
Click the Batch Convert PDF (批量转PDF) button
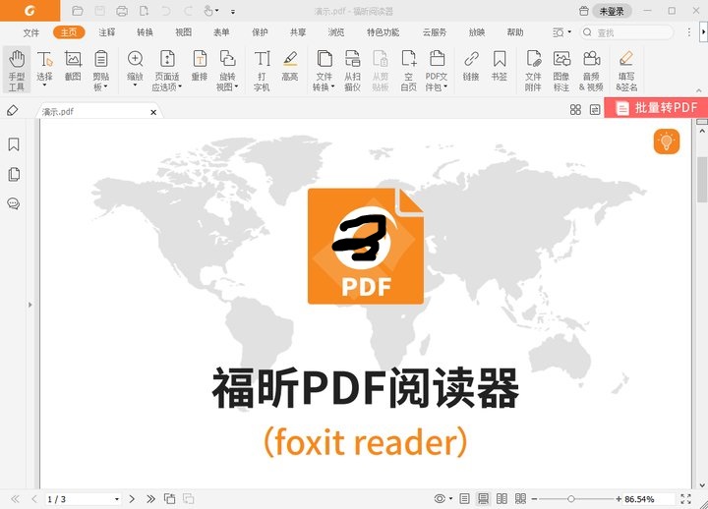click(656, 108)
